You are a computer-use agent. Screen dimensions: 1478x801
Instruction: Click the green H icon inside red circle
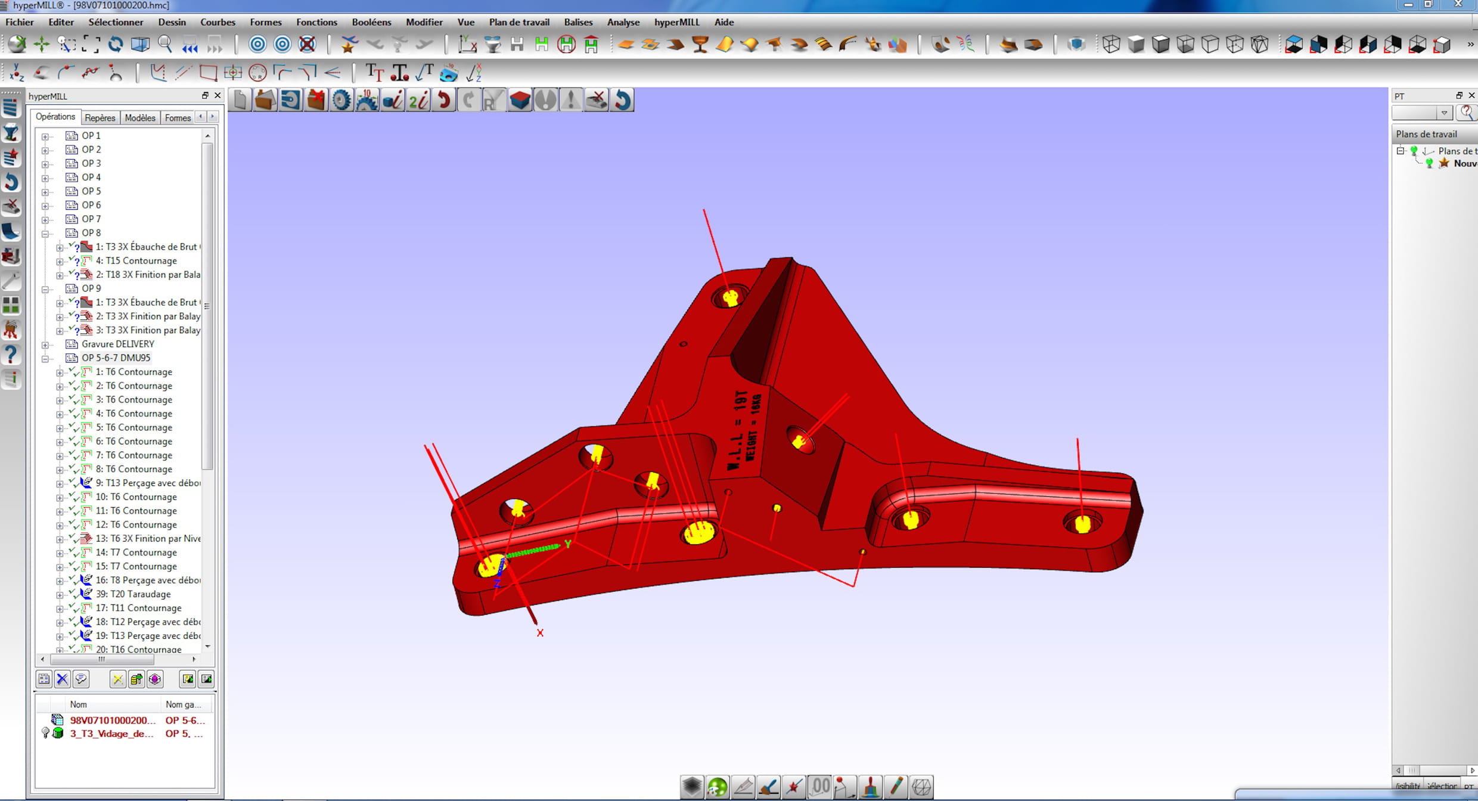tap(566, 44)
